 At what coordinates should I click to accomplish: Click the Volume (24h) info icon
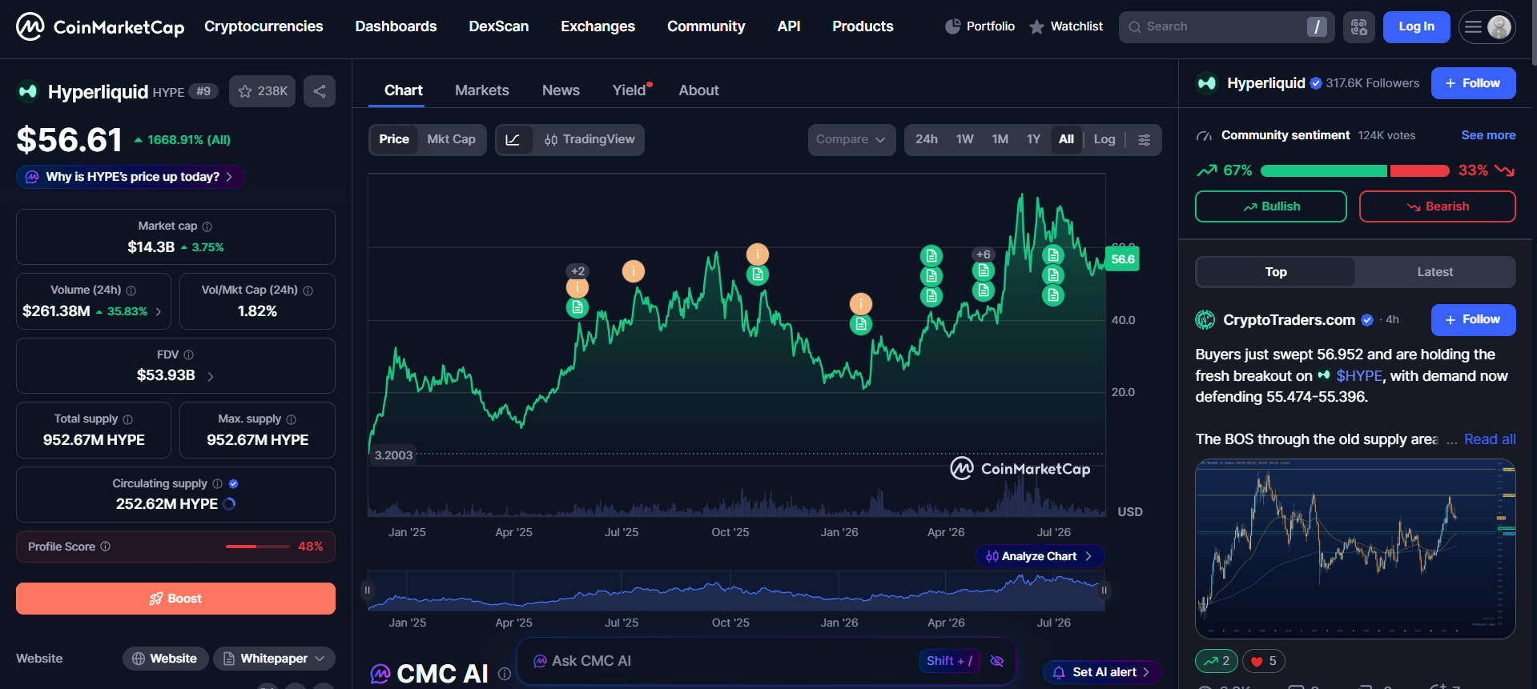(x=131, y=290)
